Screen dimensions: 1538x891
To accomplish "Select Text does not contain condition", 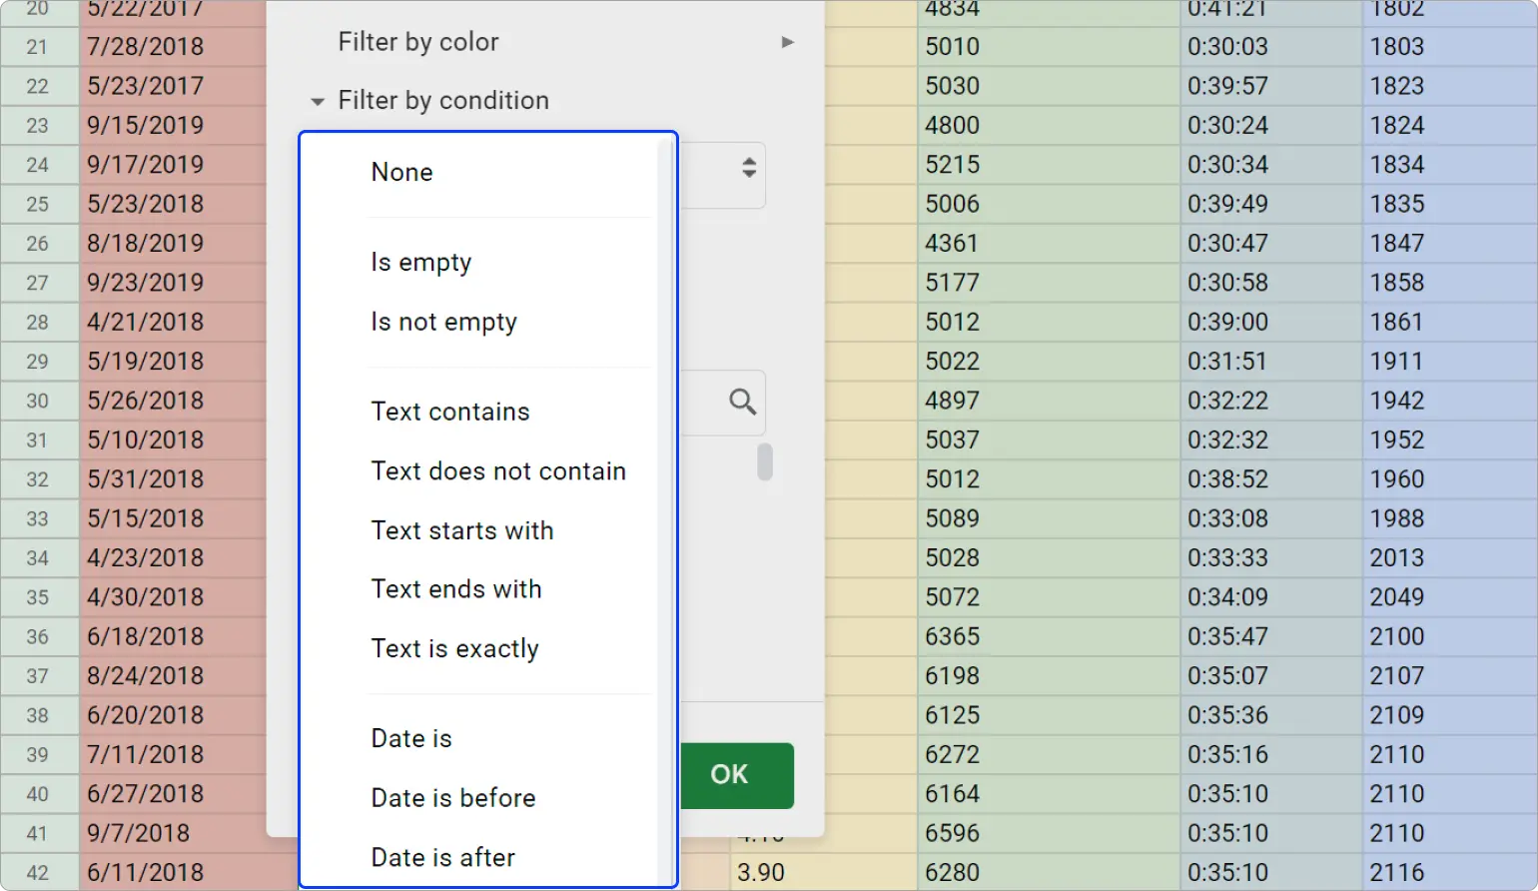I will coord(498,470).
